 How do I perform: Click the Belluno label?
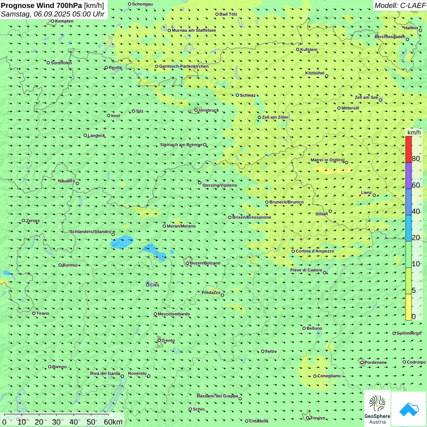(314, 328)
